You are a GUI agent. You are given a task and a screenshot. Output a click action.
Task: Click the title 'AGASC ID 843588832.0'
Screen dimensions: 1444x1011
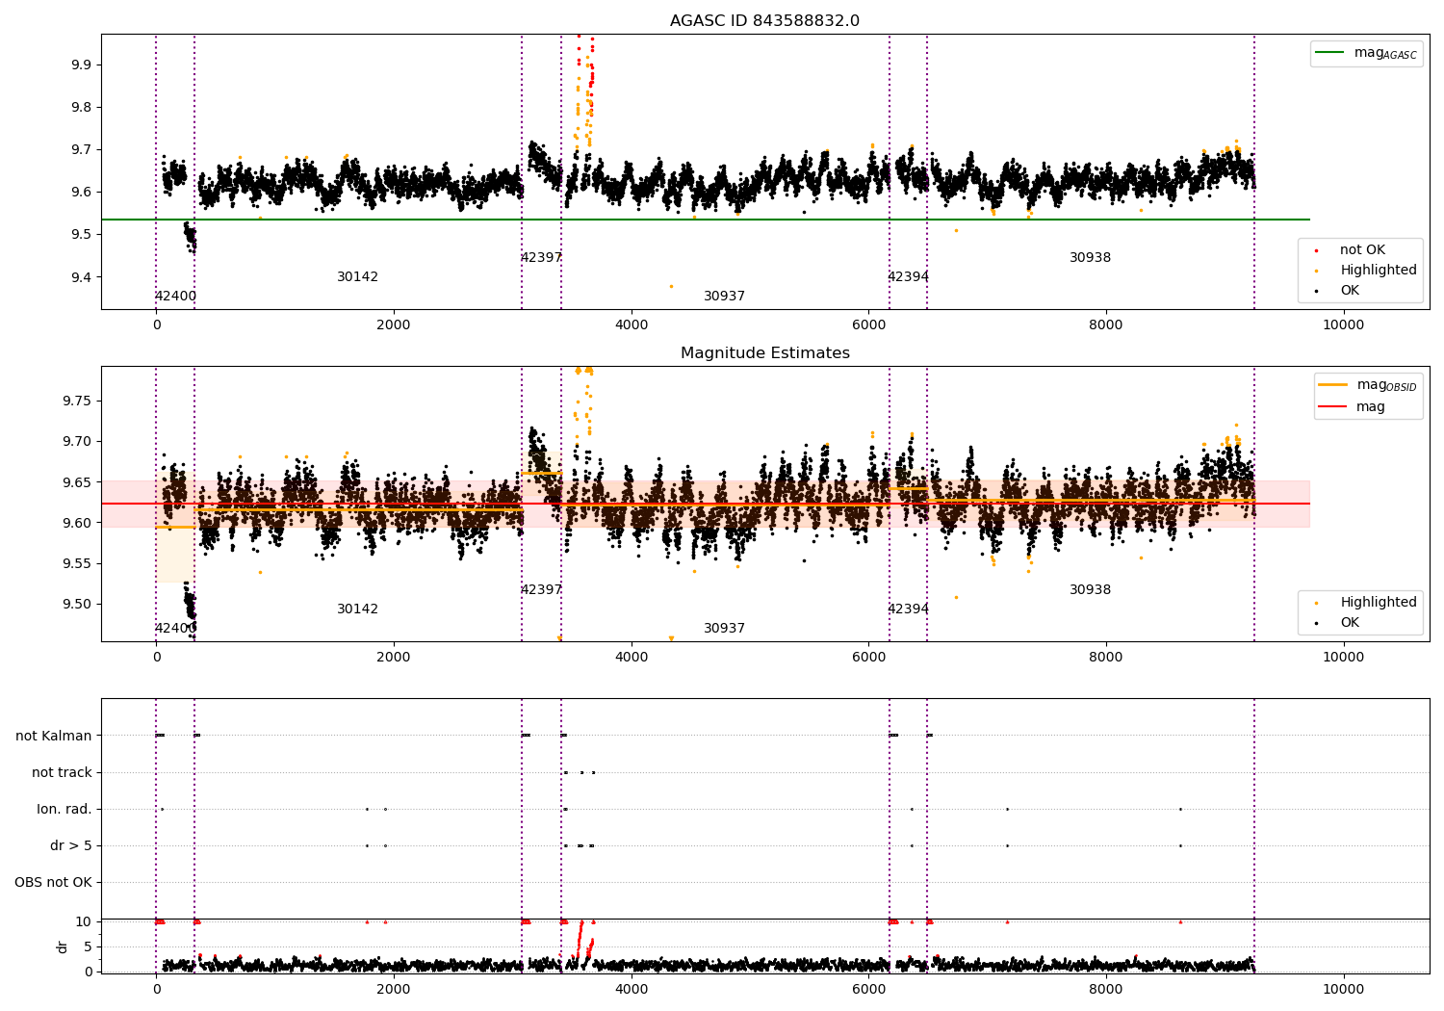764,21
